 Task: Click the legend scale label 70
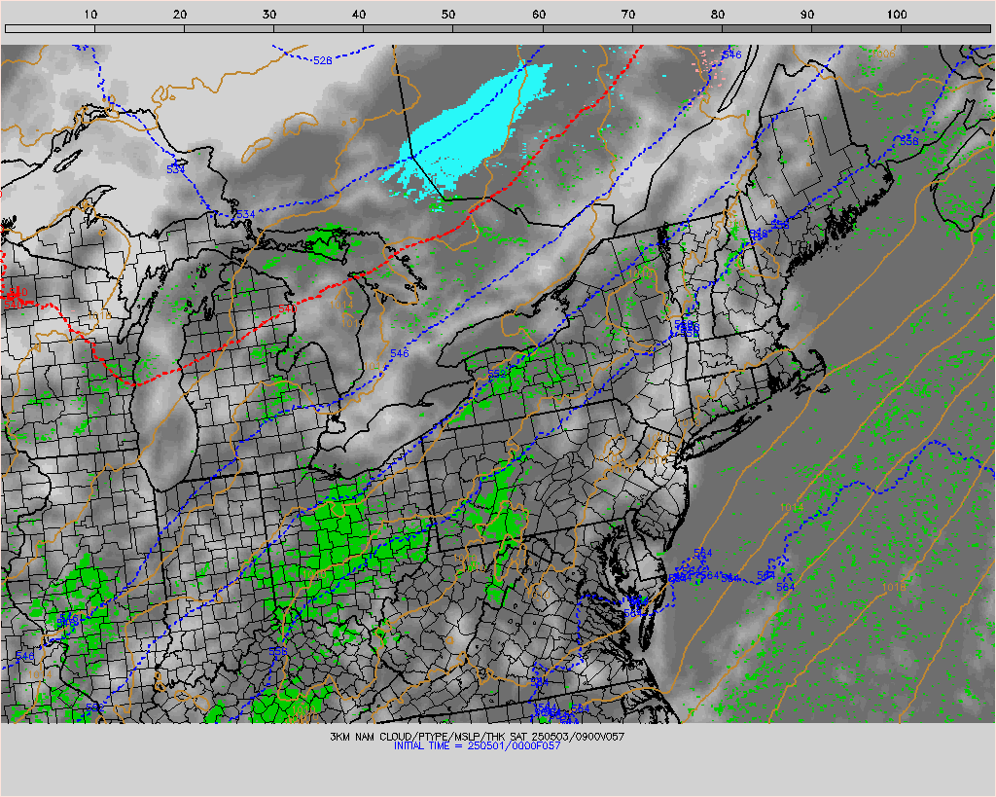click(628, 14)
